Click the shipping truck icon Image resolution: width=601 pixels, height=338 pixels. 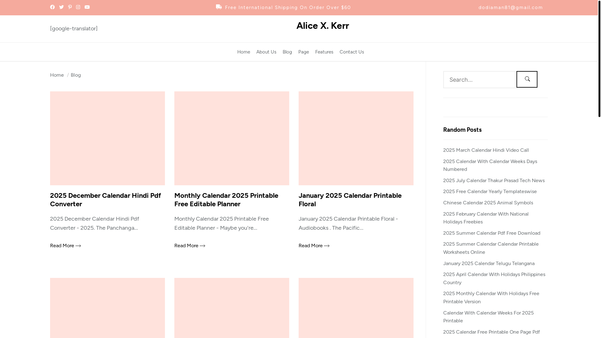pos(219,7)
